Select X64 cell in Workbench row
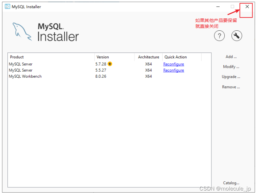256x195 pixels. (148, 76)
